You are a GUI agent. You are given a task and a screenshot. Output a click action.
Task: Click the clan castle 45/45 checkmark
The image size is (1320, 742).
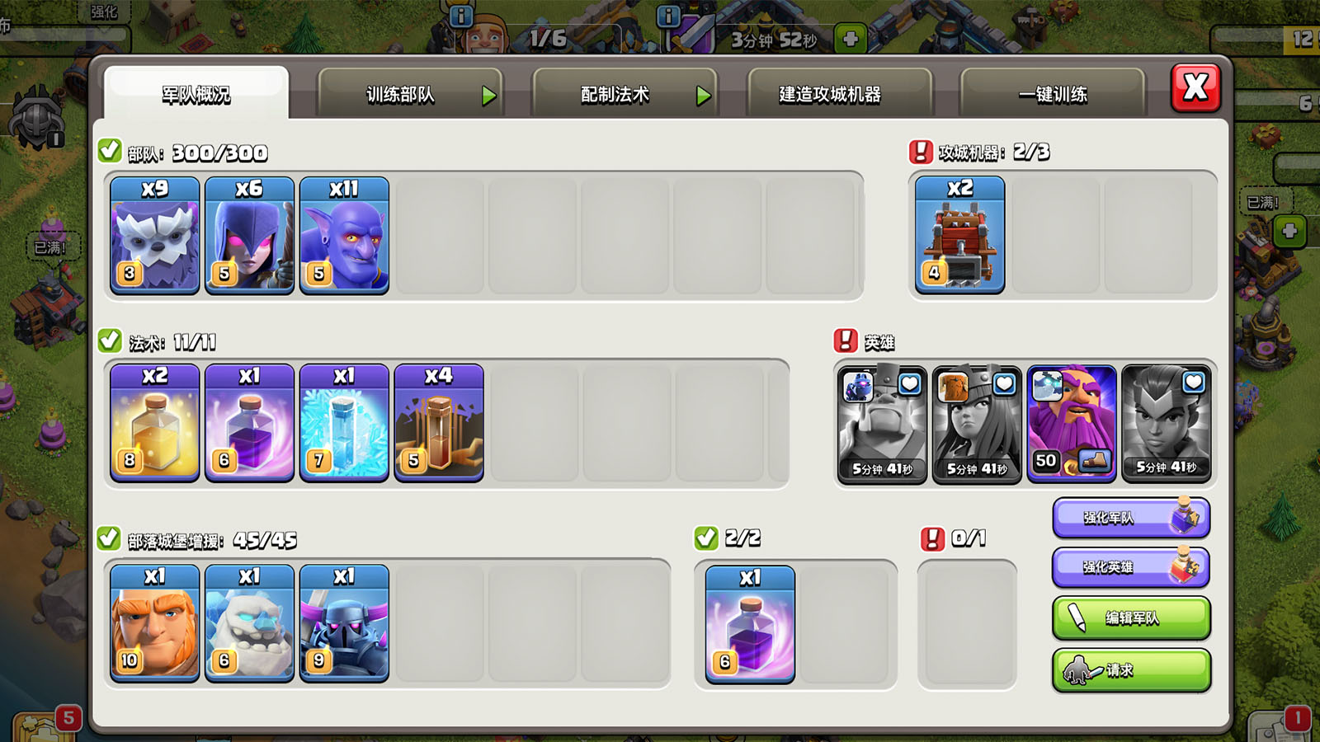point(109,538)
